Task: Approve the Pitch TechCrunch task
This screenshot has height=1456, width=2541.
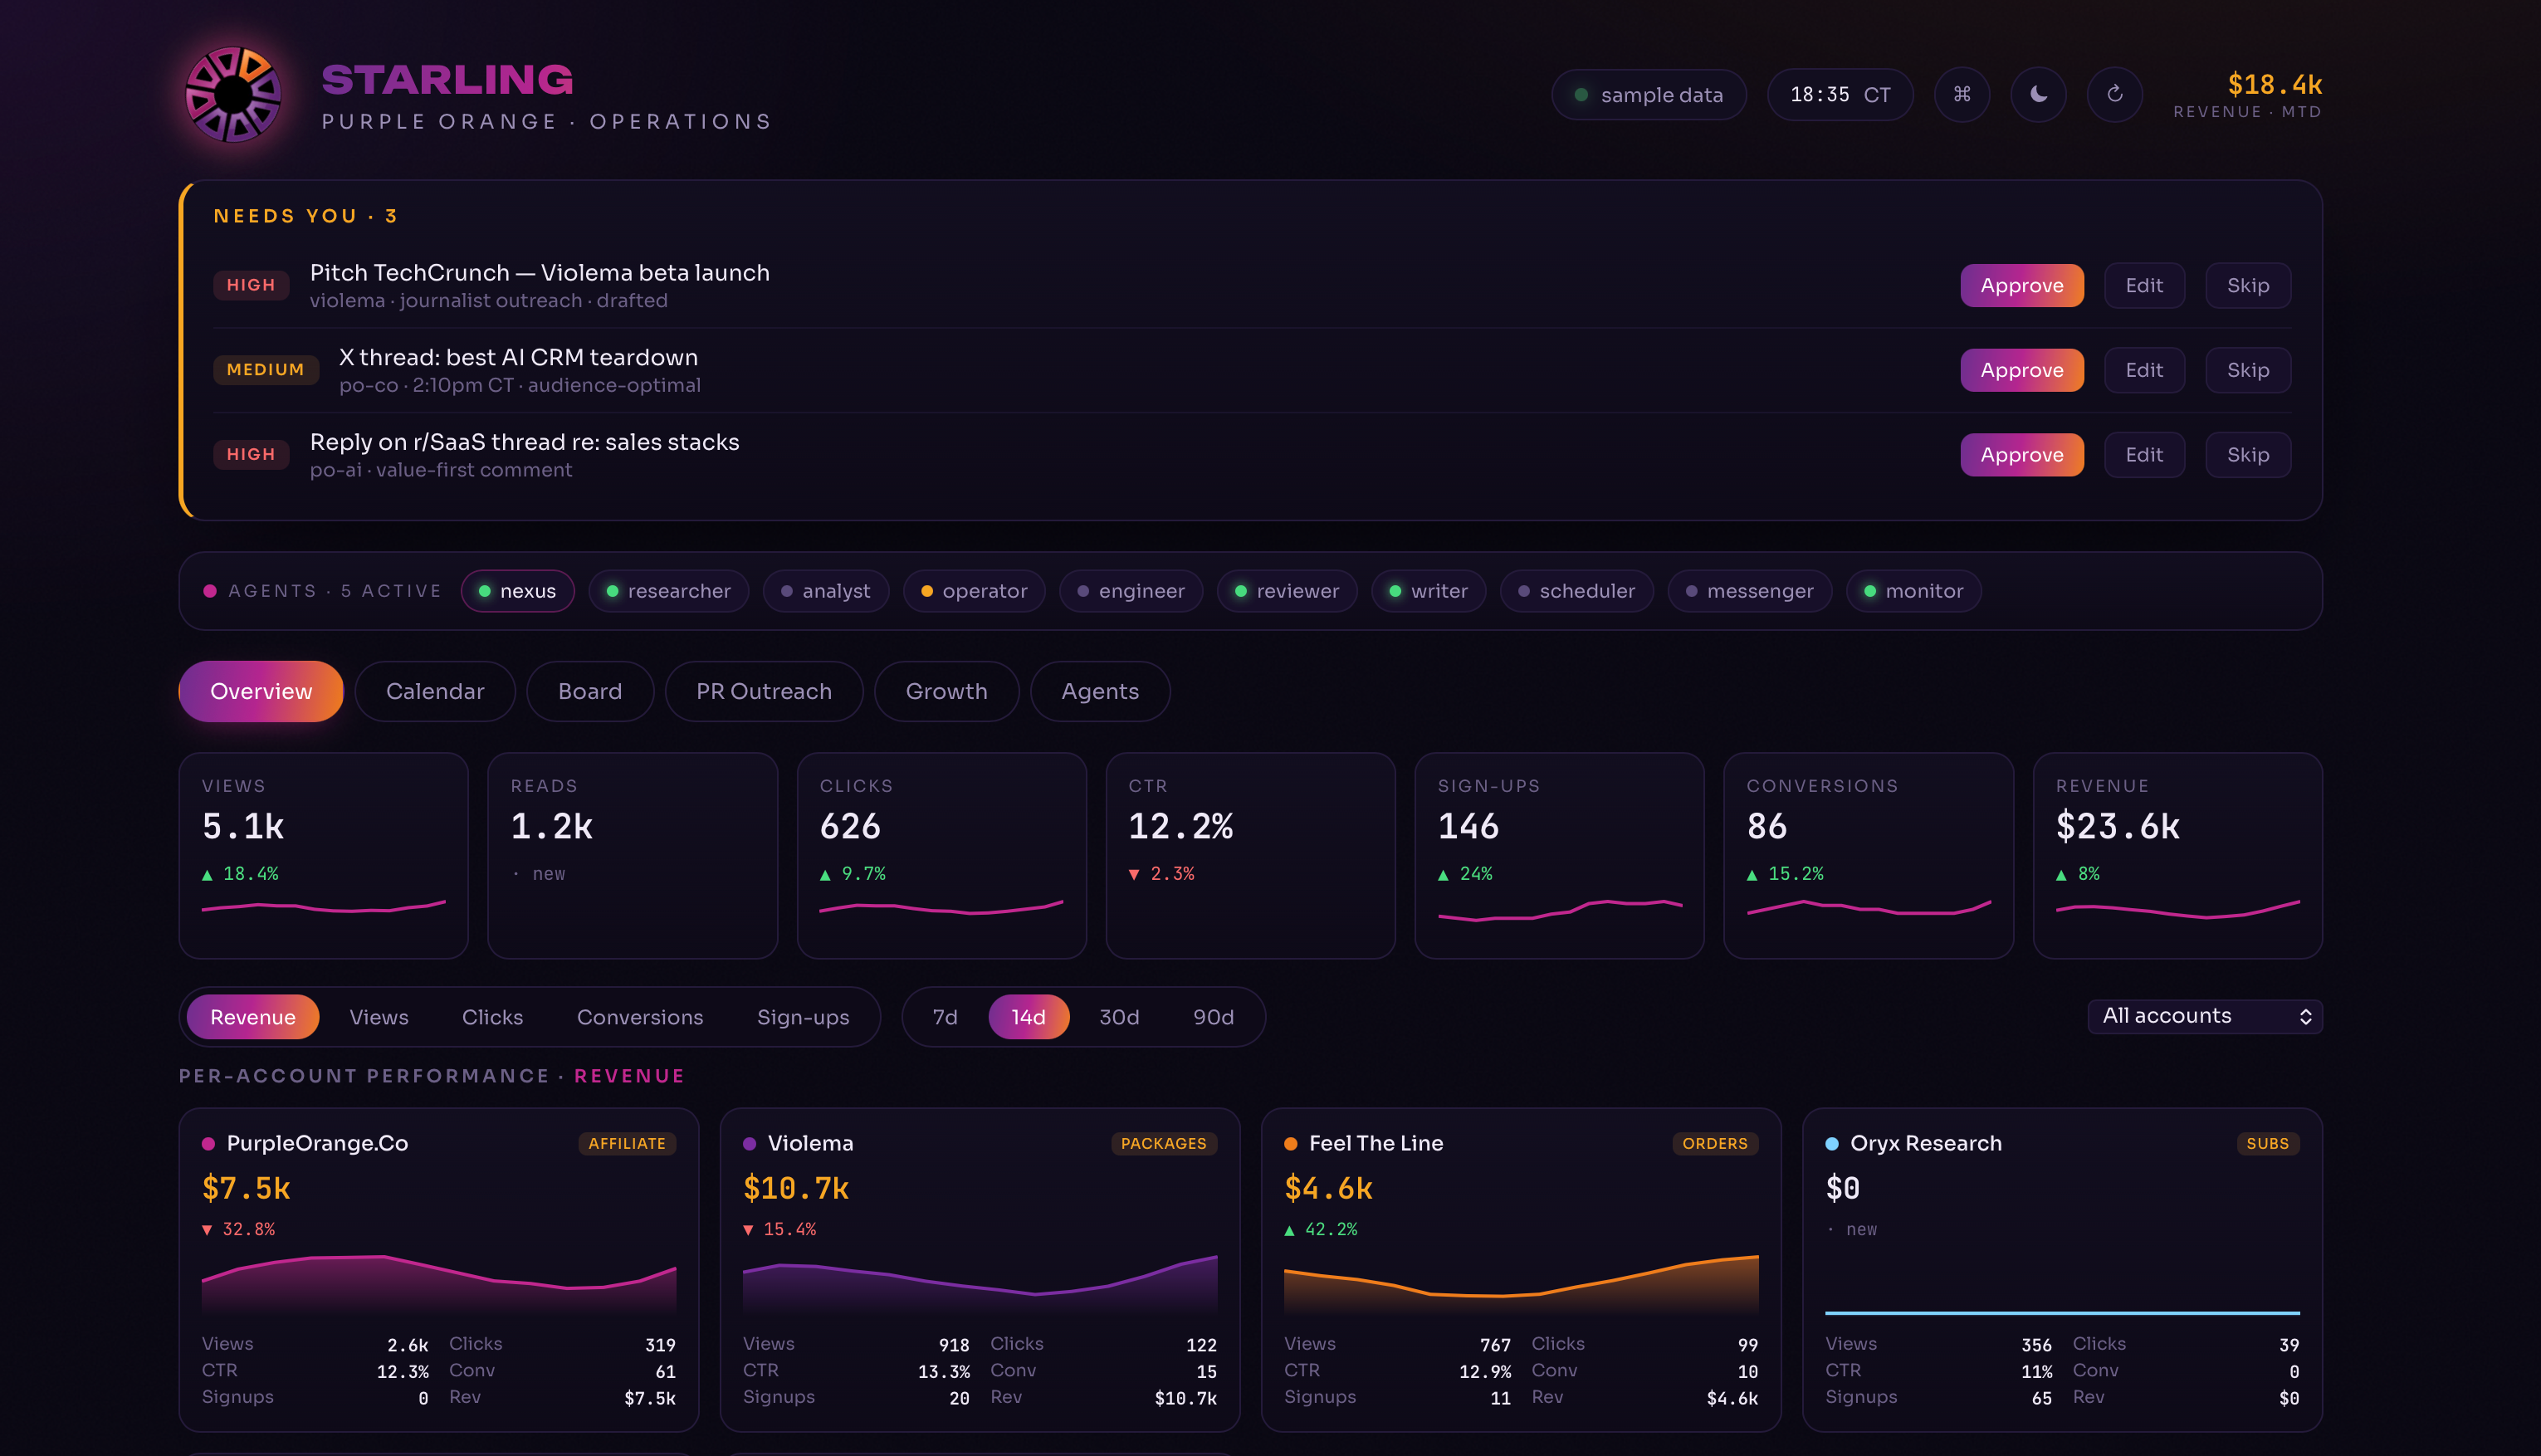Action: (x=2021, y=285)
